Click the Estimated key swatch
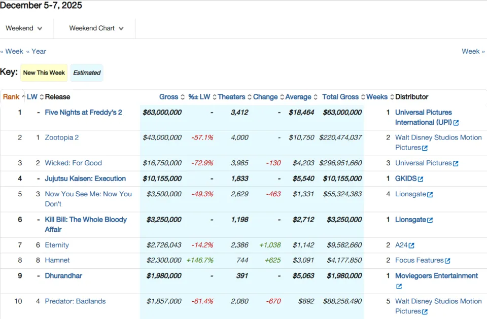This screenshot has height=319, width=487. coord(87,73)
